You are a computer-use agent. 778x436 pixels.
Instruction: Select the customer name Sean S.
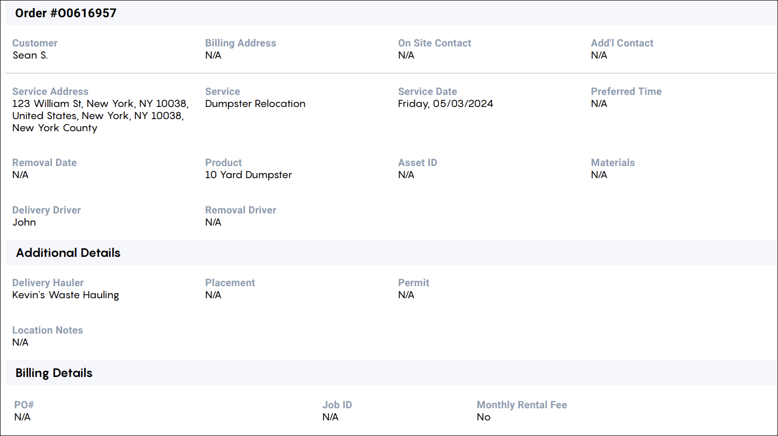click(30, 56)
